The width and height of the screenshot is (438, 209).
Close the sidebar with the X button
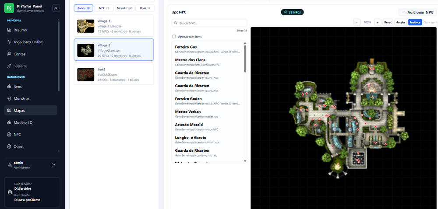56,8
